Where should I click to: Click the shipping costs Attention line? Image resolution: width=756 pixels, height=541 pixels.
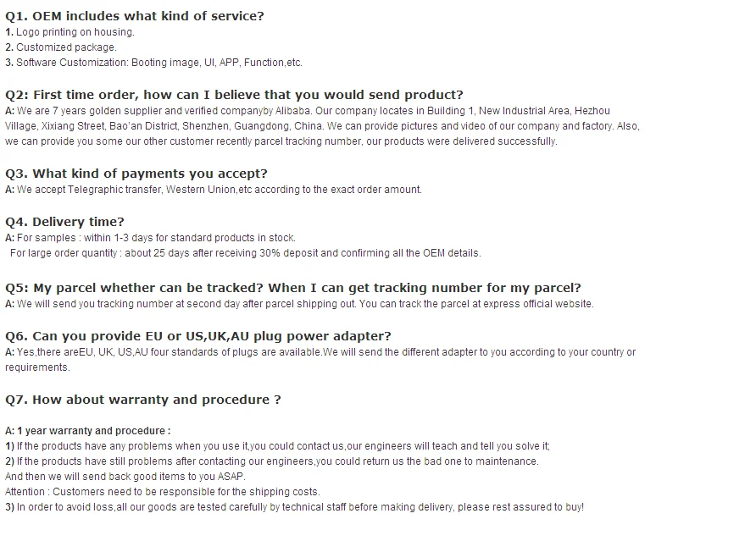click(x=163, y=492)
